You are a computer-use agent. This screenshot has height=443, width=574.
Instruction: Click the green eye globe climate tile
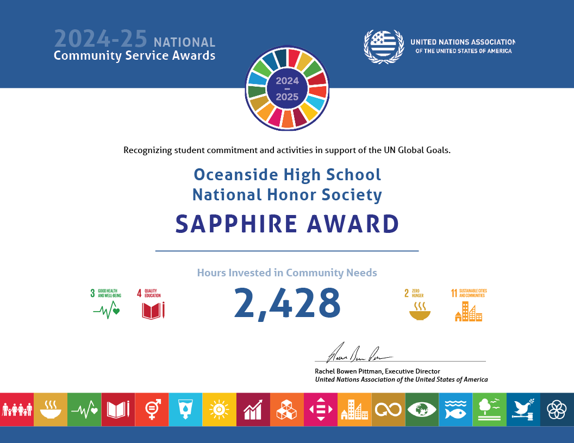[x=422, y=409]
